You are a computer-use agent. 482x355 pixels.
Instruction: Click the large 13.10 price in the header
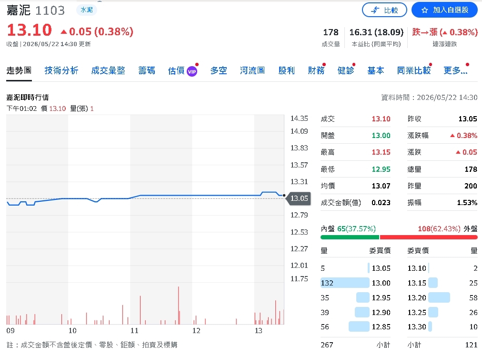[x=30, y=30]
